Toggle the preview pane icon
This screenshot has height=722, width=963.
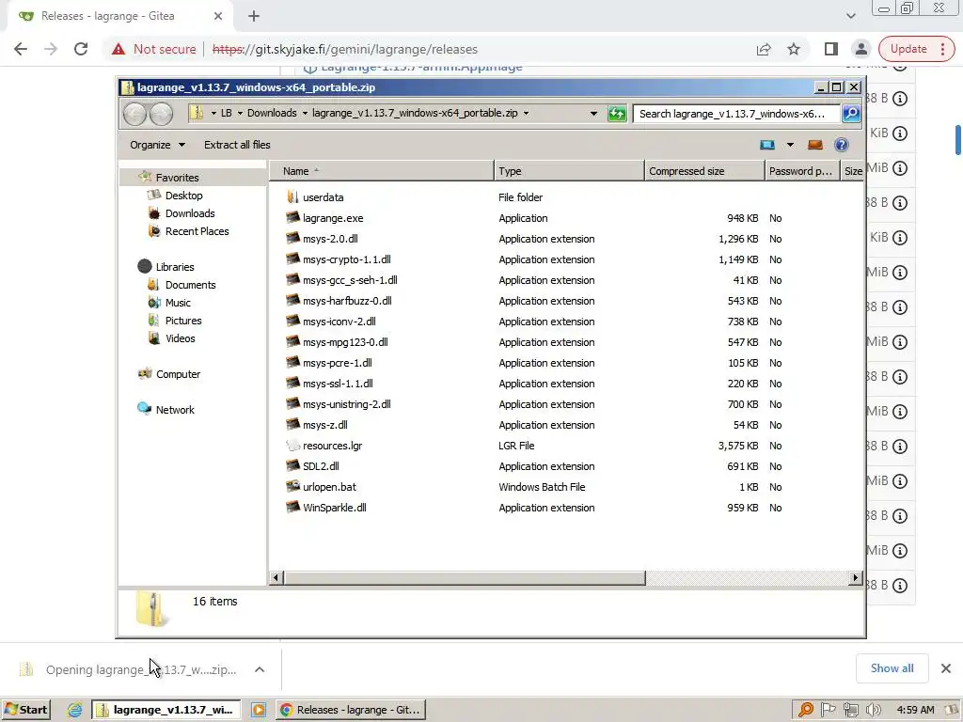pyautogui.click(x=815, y=145)
